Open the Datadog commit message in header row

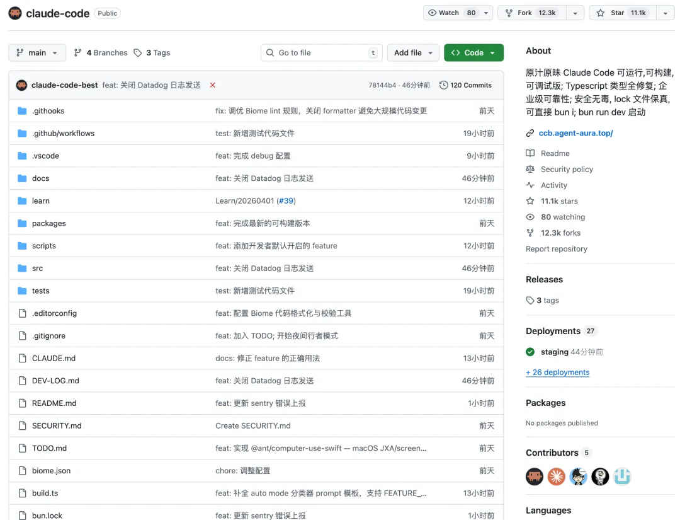click(x=151, y=85)
